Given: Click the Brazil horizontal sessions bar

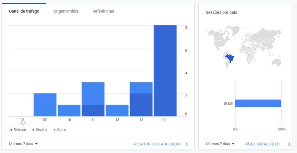Looking at the screenshot, I should 258,103.
